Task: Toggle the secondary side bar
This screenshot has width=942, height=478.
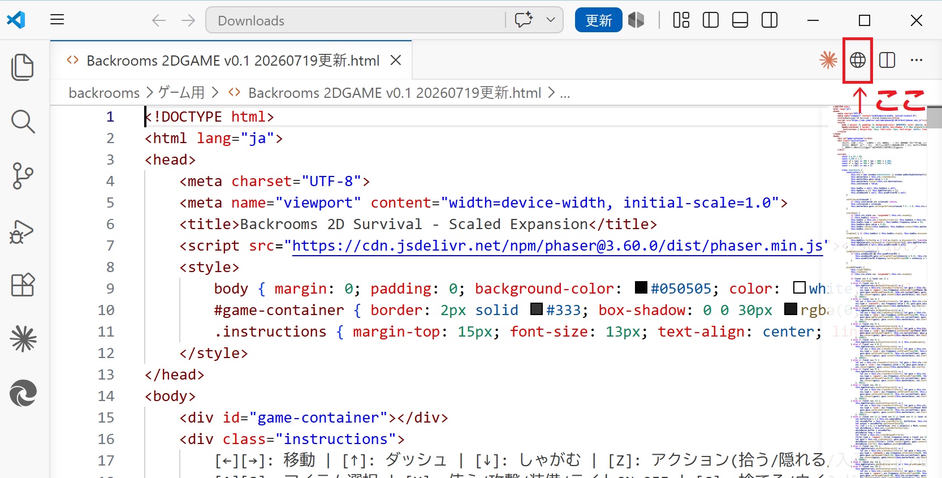Action: click(x=770, y=20)
